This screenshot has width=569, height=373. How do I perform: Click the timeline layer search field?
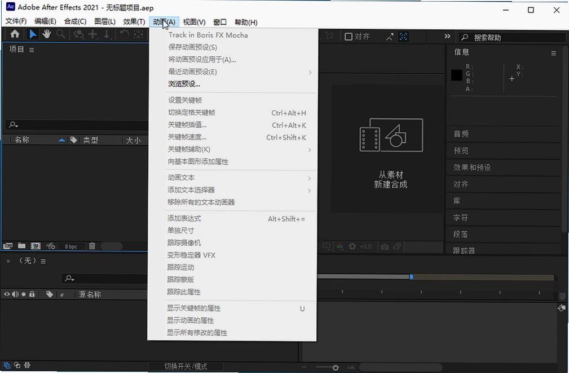point(105,278)
